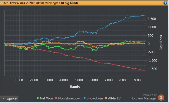The width and height of the screenshot is (169, 103).
Task: Toggle the Net Won green legend swatch
Action: [x=37, y=98]
